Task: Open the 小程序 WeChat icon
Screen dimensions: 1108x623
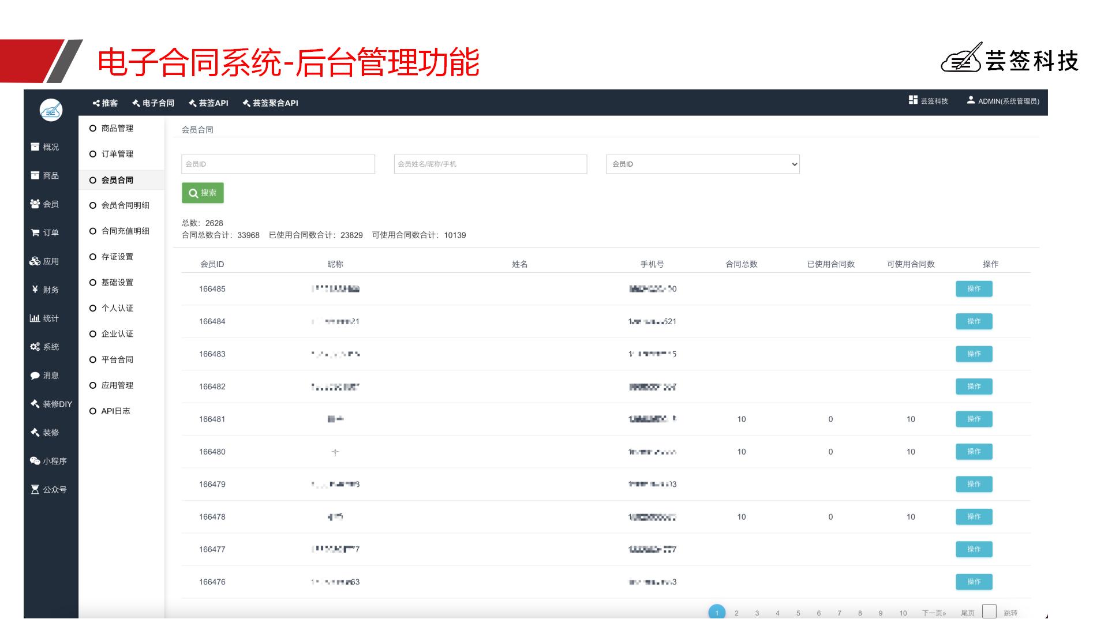Action: click(35, 461)
